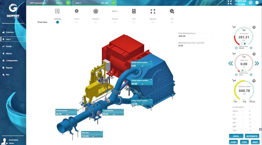Show next gauge with right double chevron
Image resolution: width=262 pixels, height=145 pixels.
(x=257, y=64)
